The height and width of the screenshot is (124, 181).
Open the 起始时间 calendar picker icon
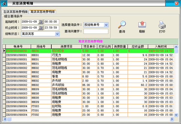(40, 22)
